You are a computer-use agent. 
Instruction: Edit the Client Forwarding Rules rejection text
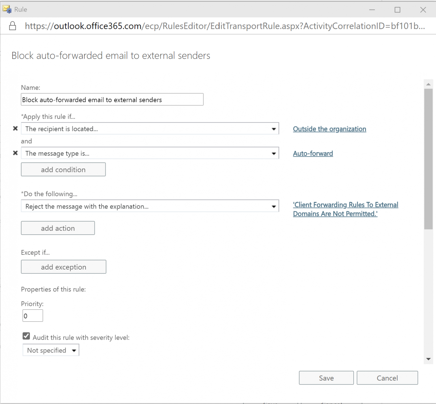pos(345,209)
